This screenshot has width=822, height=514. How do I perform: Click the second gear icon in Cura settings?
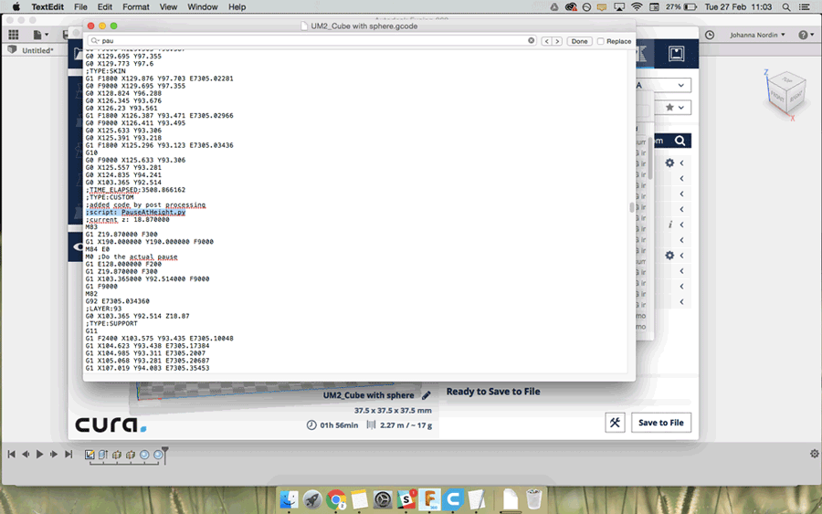[669, 255]
